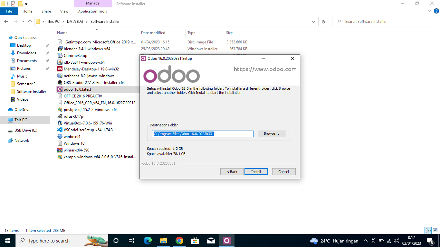Switch to the Share ribbon tab

tap(46, 11)
